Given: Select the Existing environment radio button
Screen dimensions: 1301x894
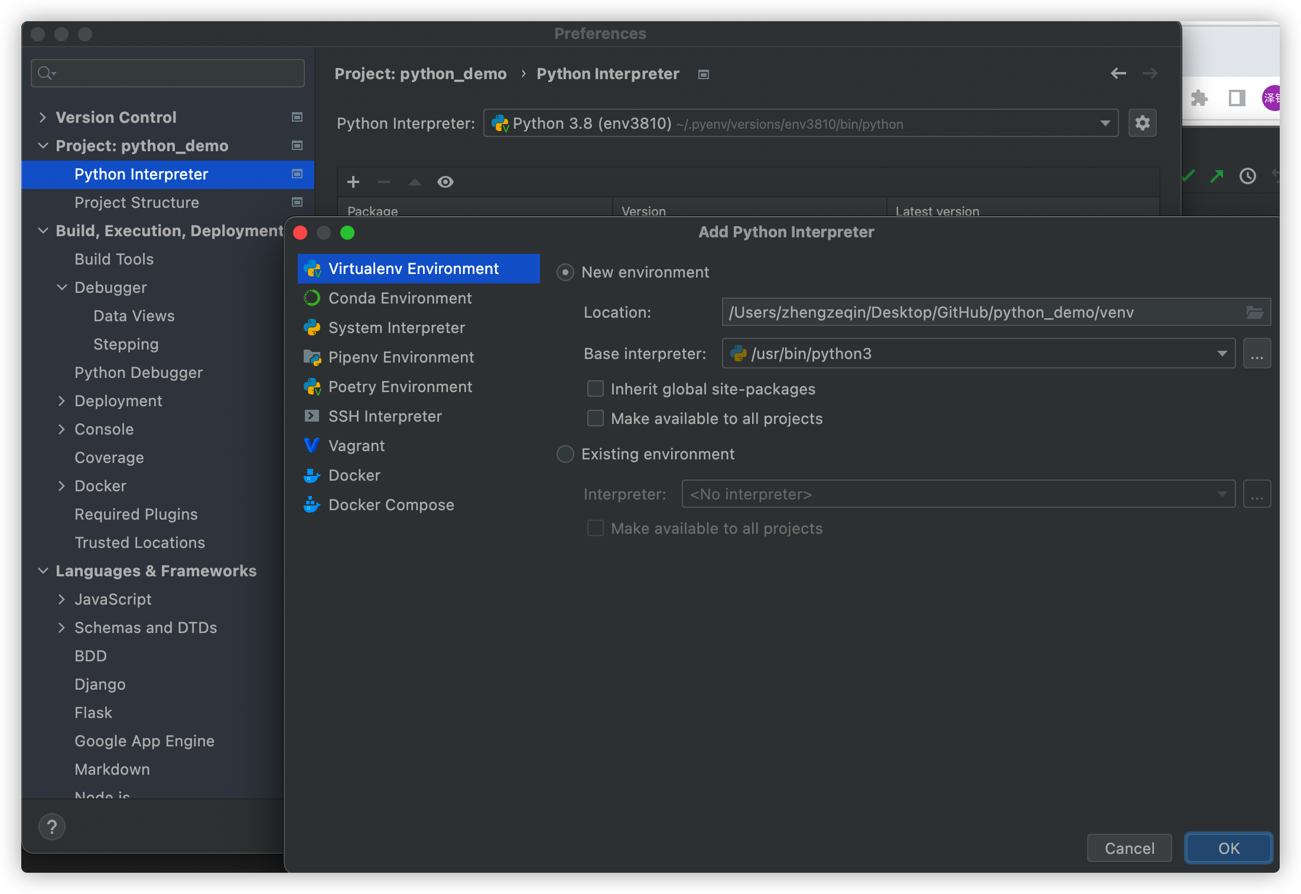Looking at the screenshot, I should (565, 454).
